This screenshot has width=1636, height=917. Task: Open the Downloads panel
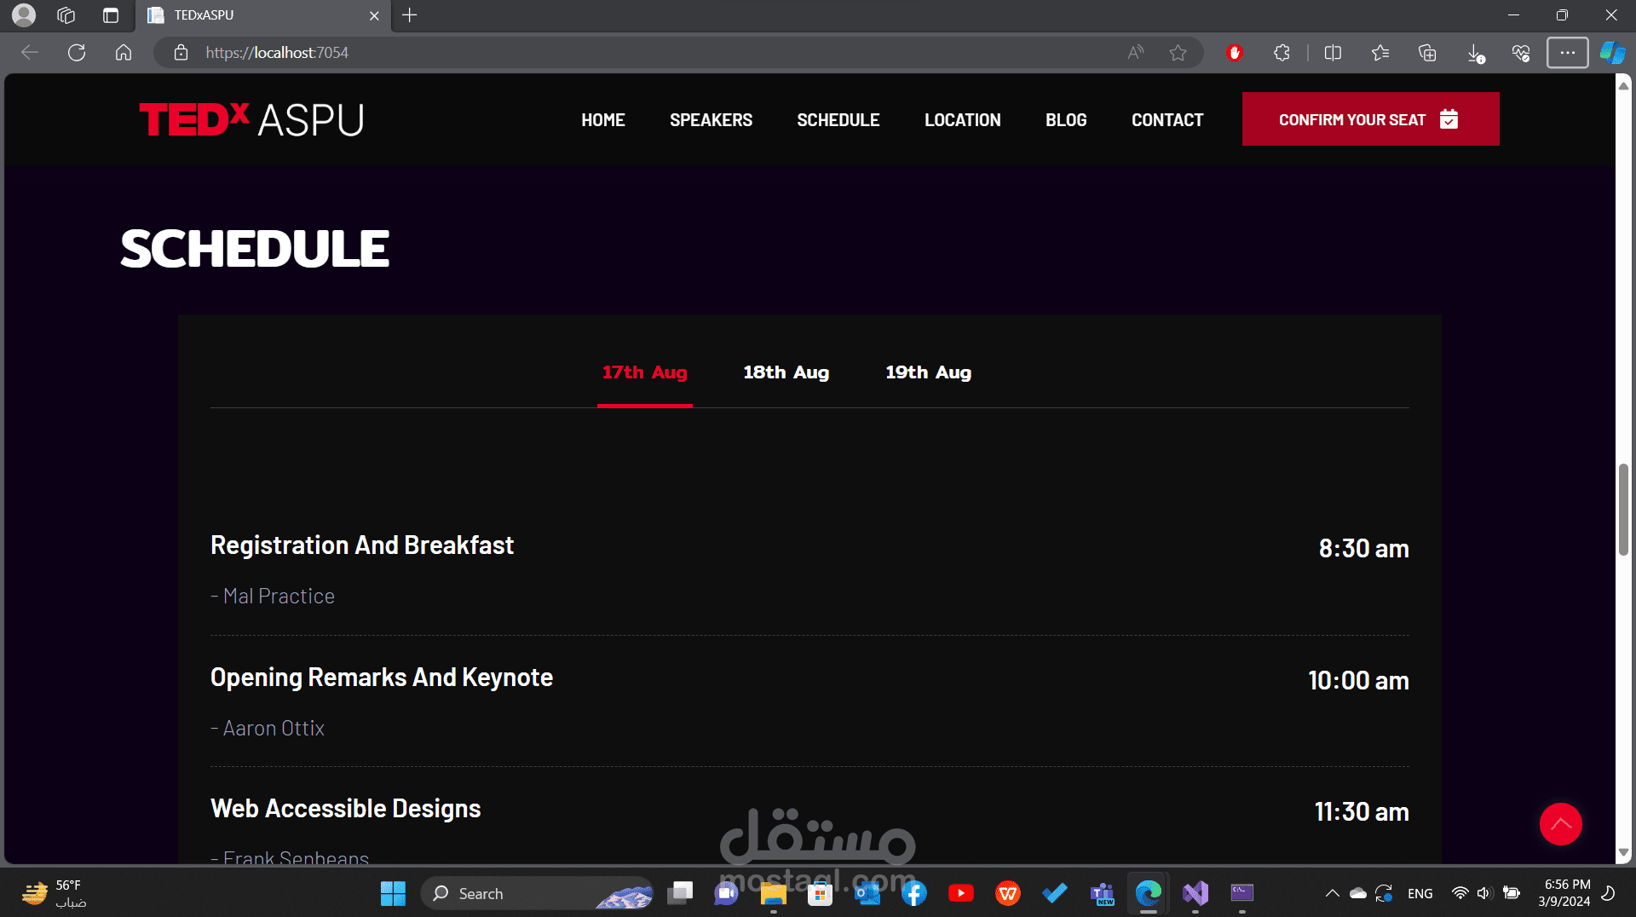click(1475, 54)
